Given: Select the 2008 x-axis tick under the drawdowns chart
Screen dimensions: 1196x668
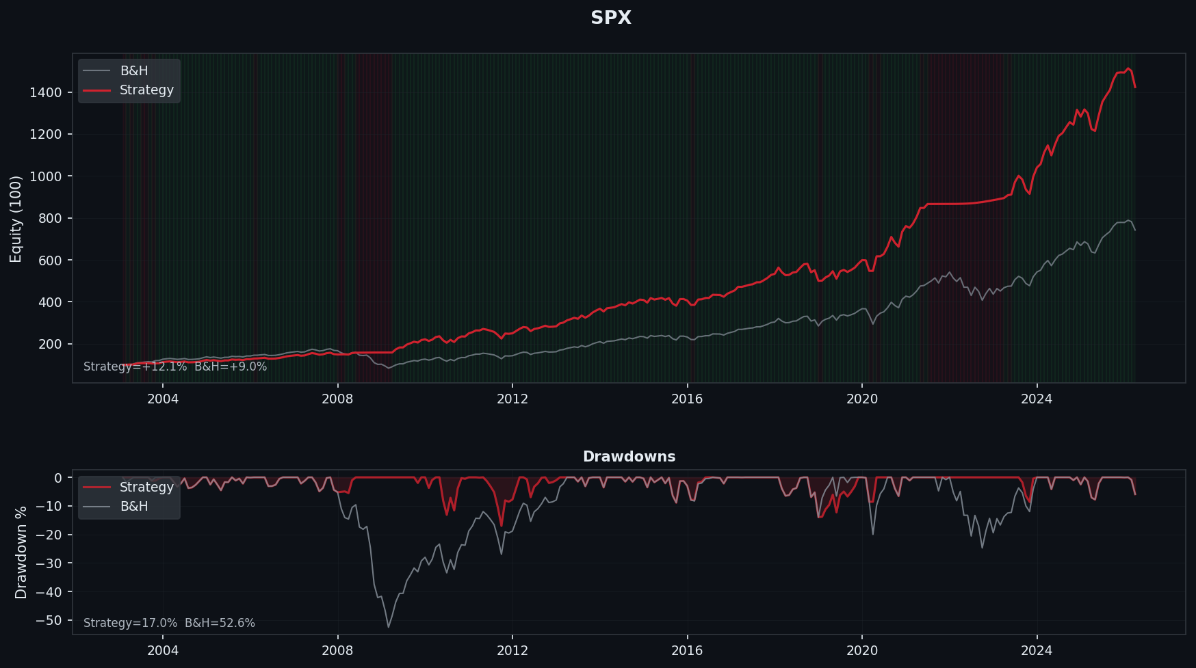Looking at the screenshot, I should pos(337,650).
